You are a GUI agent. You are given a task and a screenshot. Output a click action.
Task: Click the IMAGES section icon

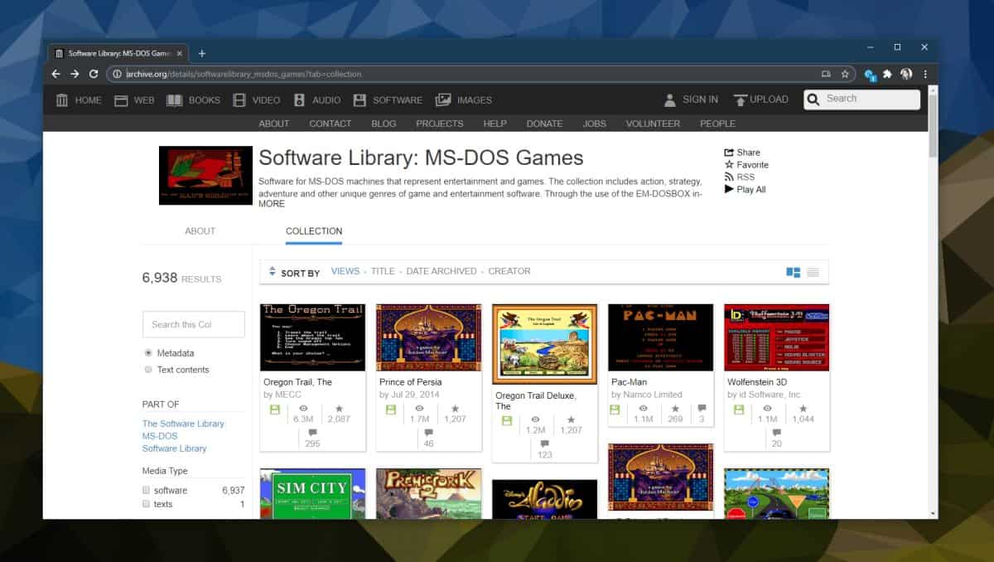(442, 99)
